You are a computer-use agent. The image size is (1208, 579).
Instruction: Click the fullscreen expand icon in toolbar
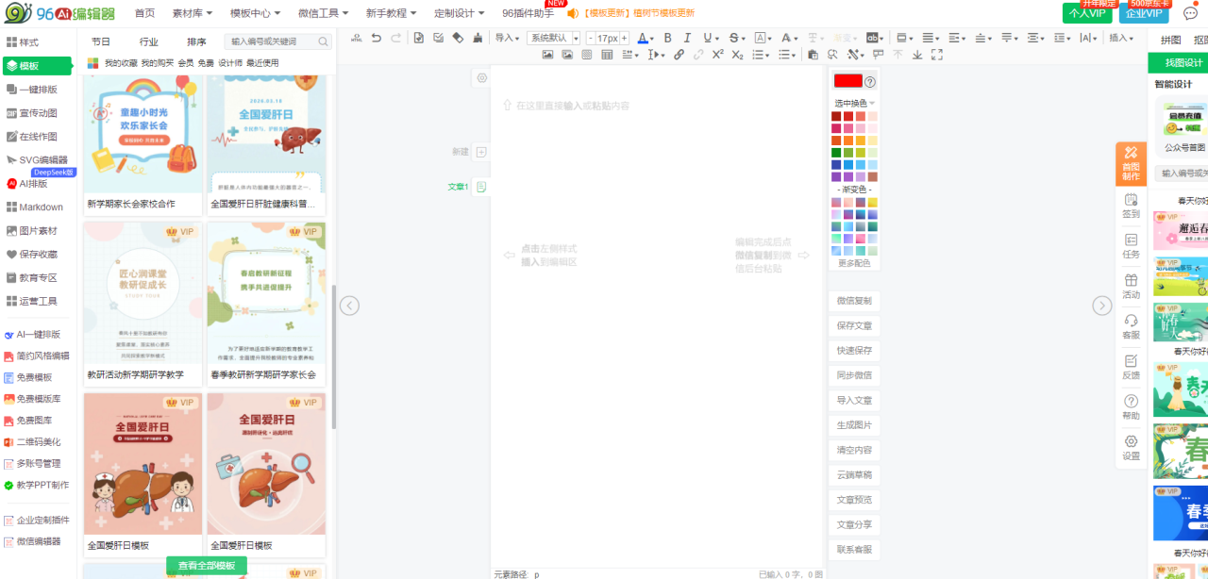point(937,55)
